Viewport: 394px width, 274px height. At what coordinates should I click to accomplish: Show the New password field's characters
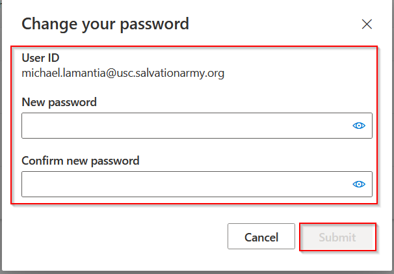tap(359, 126)
